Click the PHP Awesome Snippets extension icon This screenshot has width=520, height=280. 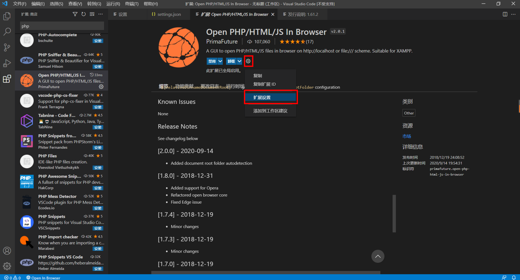tap(27, 182)
